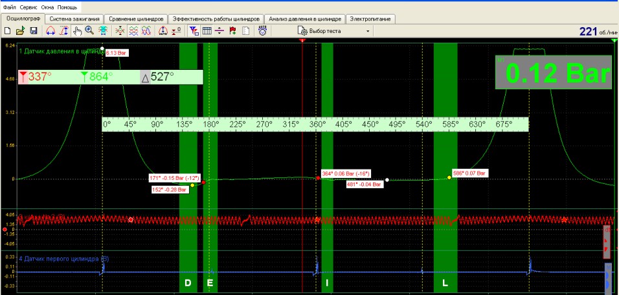
Task: Switch to the Система зажигания tab
Action: click(74, 19)
